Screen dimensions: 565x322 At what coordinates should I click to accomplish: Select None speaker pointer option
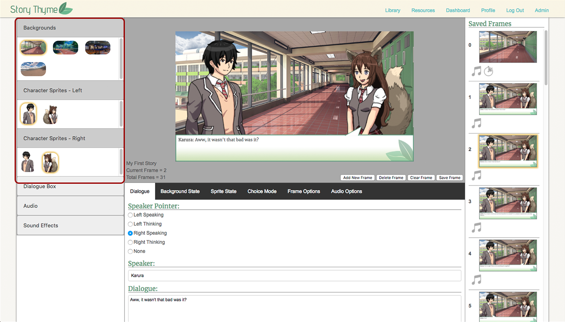(130, 251)
